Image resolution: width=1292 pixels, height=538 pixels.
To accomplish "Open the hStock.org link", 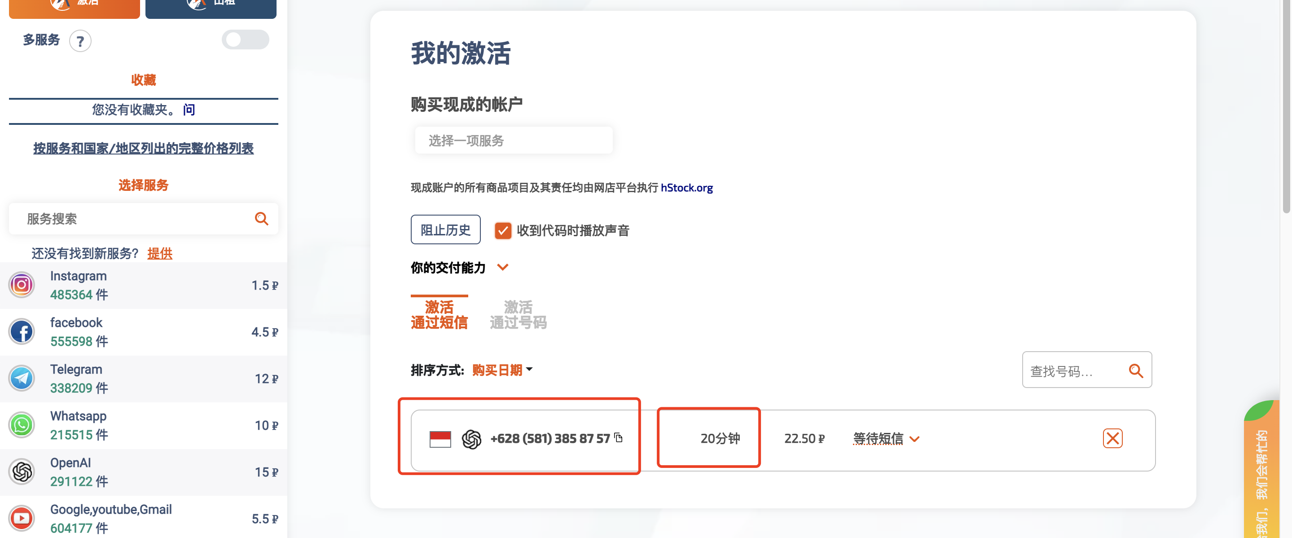I will click(x=686, y=188).
